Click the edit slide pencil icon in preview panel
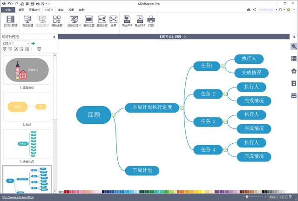The image size is (298, 201). click(x=16, y=49)
